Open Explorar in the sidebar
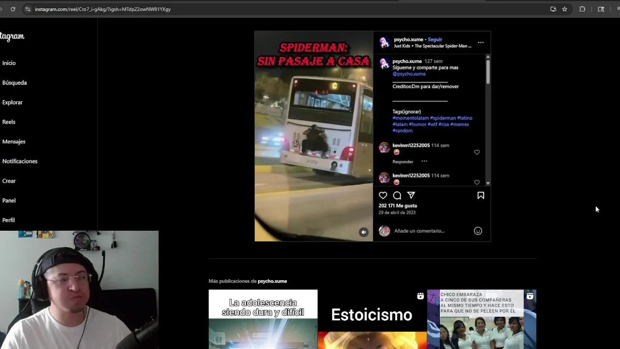The image size is (620, 349). [x=12, y=102]
